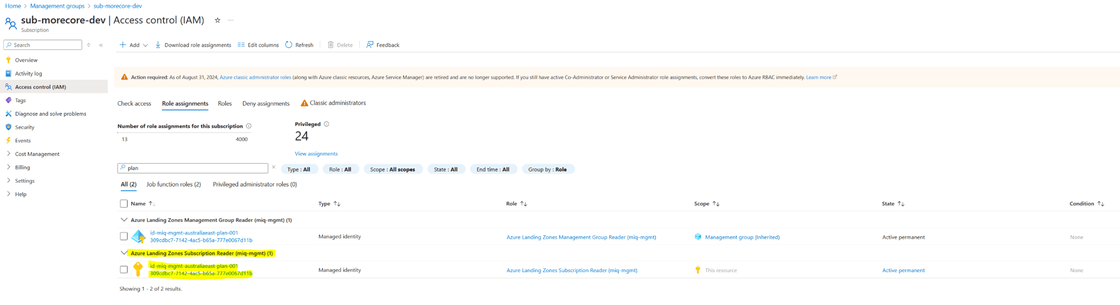Go to Management groups breadcrumb

click(57, 6)
